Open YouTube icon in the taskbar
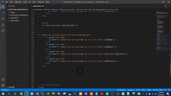171x96 pixels. 102,94
